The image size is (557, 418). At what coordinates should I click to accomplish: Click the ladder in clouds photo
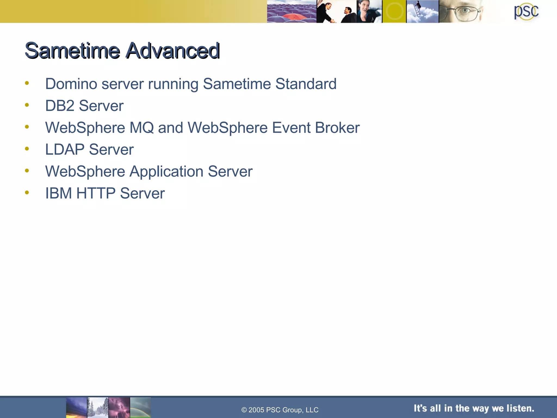(423, 11)
